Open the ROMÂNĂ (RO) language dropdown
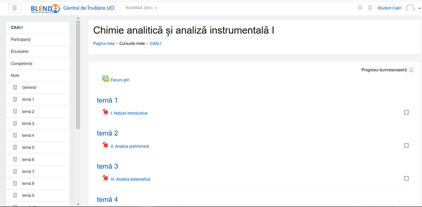 141,8
